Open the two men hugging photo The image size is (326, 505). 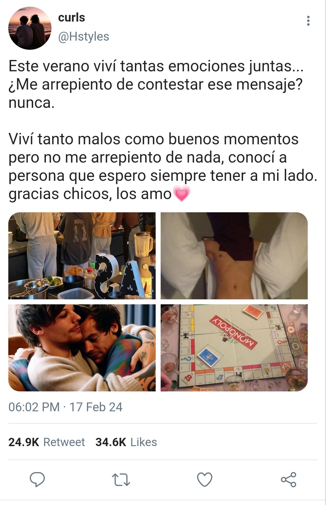(x=82, y=348)
